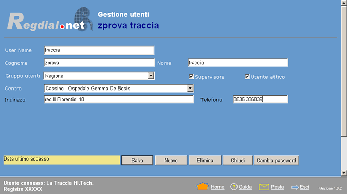Viewport: 347px width, 194px height.
Task: Click the Salva button
Action: point(137,160)
